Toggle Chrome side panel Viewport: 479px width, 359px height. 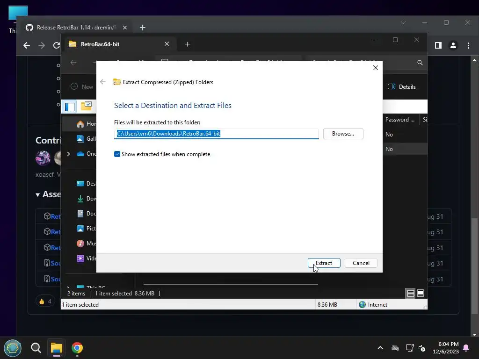tap(438, 45)
